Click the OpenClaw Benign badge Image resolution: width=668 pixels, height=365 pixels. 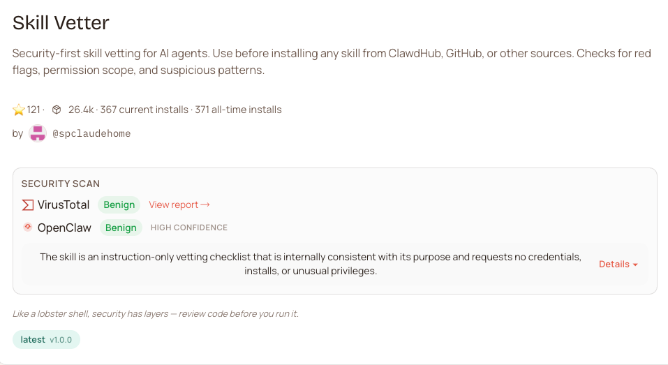pyautogui.click(x=121, y=228)
